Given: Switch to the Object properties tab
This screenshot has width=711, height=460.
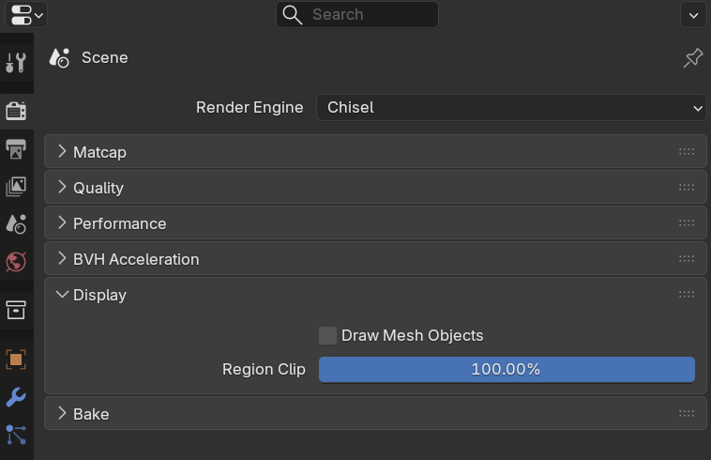Looking at the screenshot, I should [16, 360].
